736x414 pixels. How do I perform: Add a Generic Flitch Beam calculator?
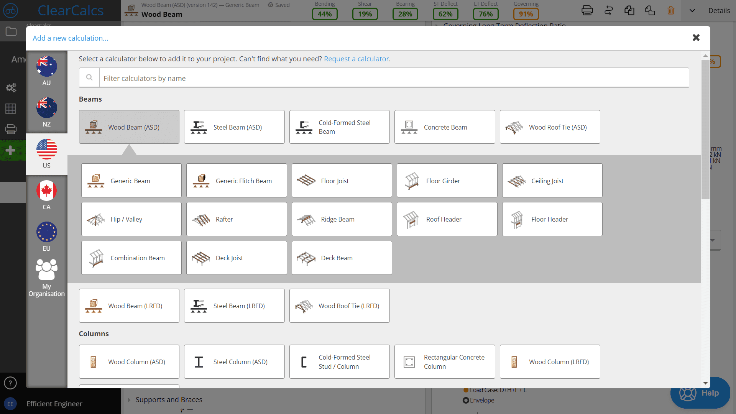coord(237,181)
